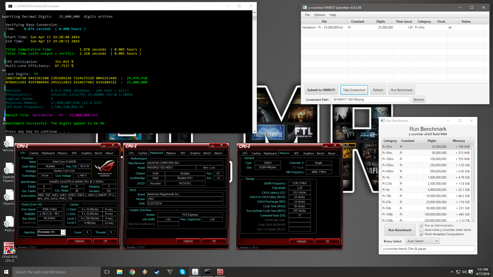493x277 pixels.
Task: Click the Time (secs) column header
Action: coord(404,22)
